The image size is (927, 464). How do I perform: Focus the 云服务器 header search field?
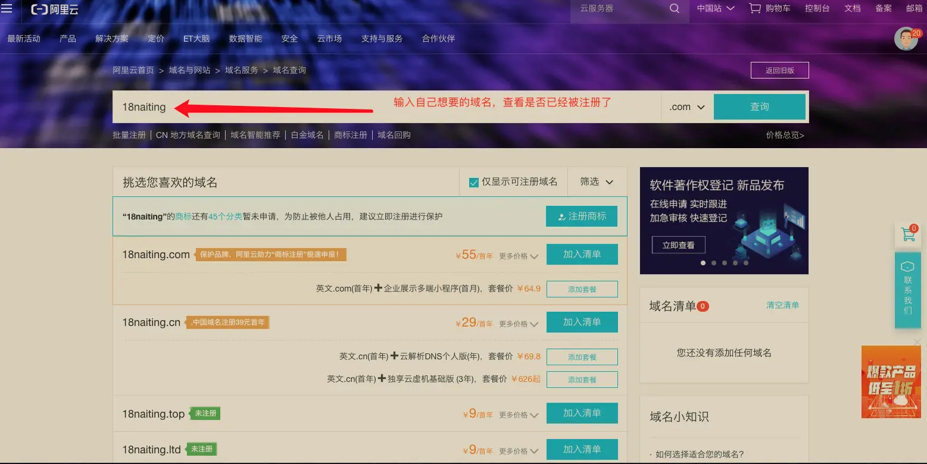point(619,8)
